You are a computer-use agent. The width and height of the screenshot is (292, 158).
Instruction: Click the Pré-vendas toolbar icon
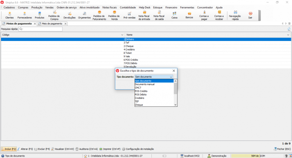[129, 15]
